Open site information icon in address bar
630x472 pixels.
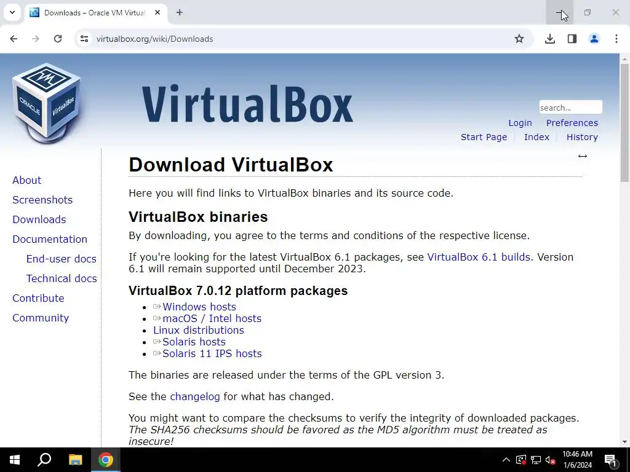click(x=84, y=39)
